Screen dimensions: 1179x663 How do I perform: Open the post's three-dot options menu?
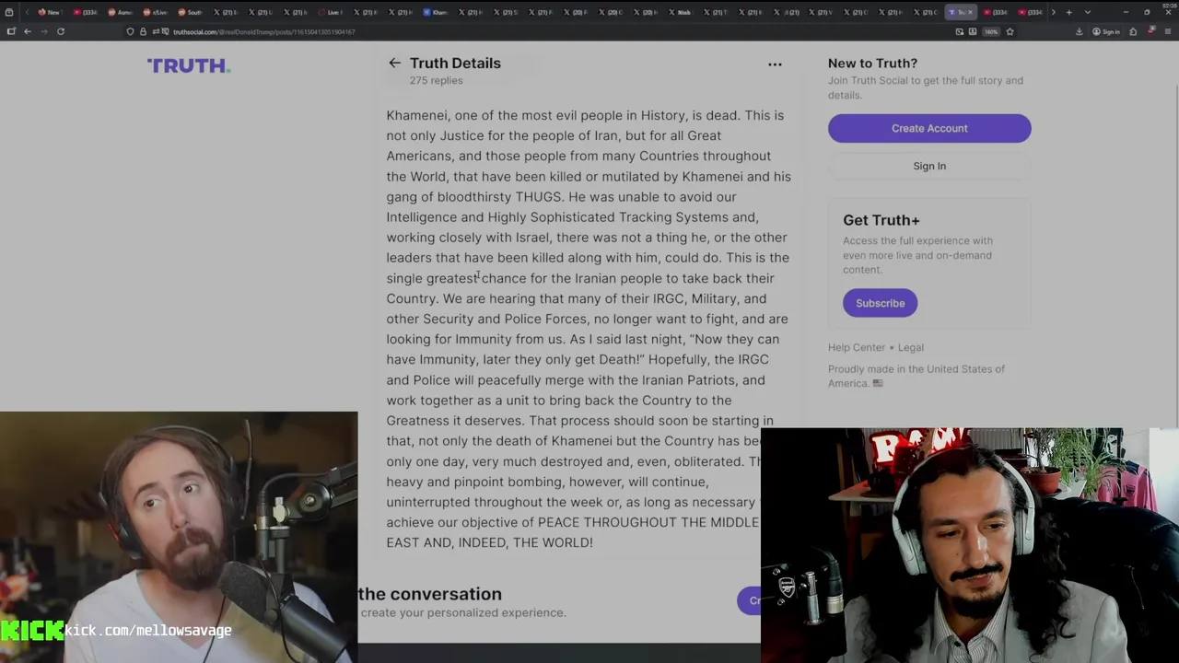(775, 64)
